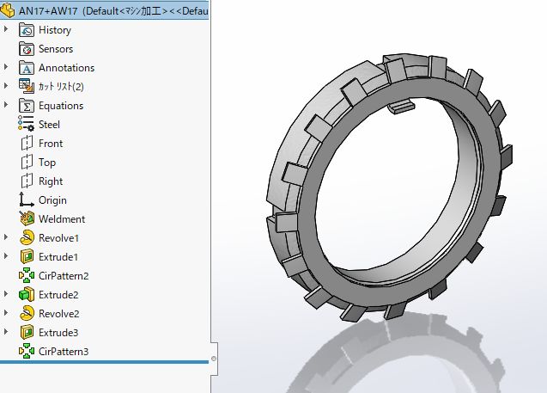Select the Weldment label
This screenshot has width=547, height=393.
[x=62, y=219]
